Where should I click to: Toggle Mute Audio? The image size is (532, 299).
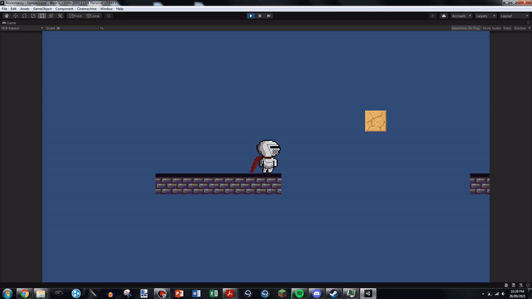click(491, 28)
